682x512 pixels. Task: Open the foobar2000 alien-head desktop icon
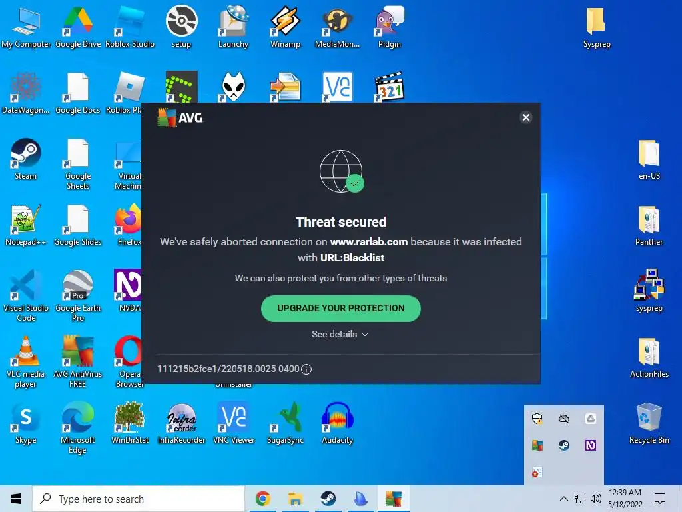click(x=234, y=87)
